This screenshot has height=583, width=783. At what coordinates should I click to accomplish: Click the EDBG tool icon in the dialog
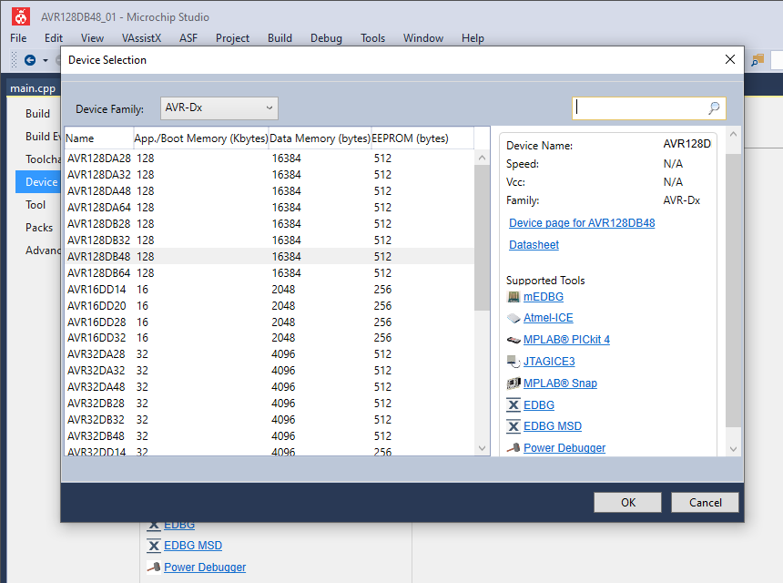point(514,405)
